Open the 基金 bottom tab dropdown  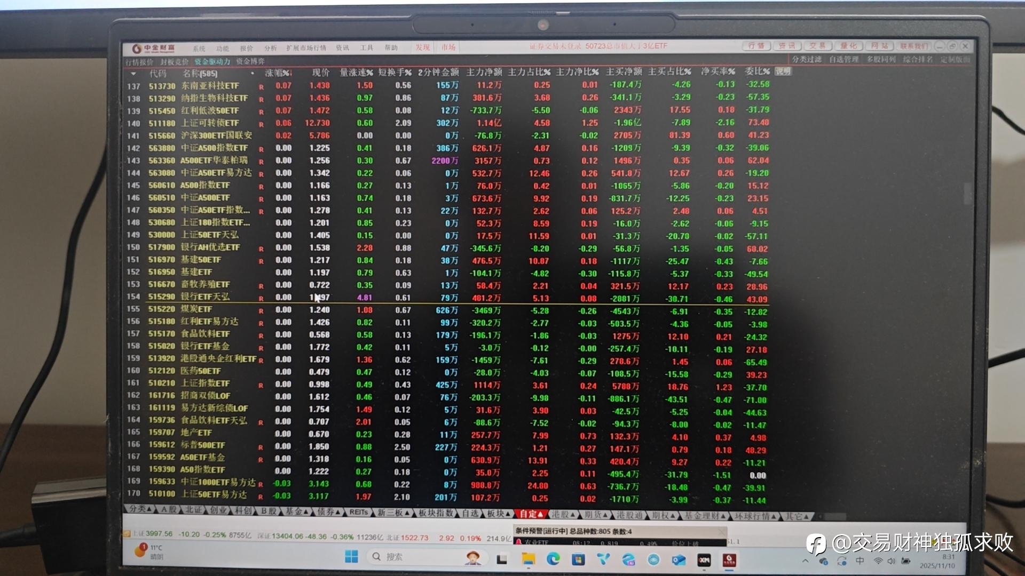[297, 511]
